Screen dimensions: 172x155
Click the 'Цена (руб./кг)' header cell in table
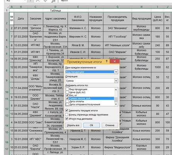[x=157, y=19]
